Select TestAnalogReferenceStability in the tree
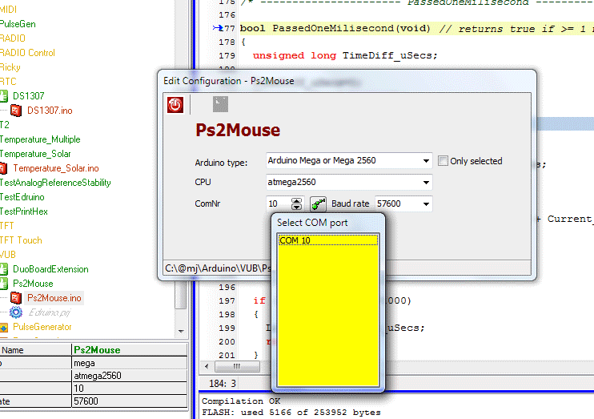594x419 pixels. pos(55,183)
